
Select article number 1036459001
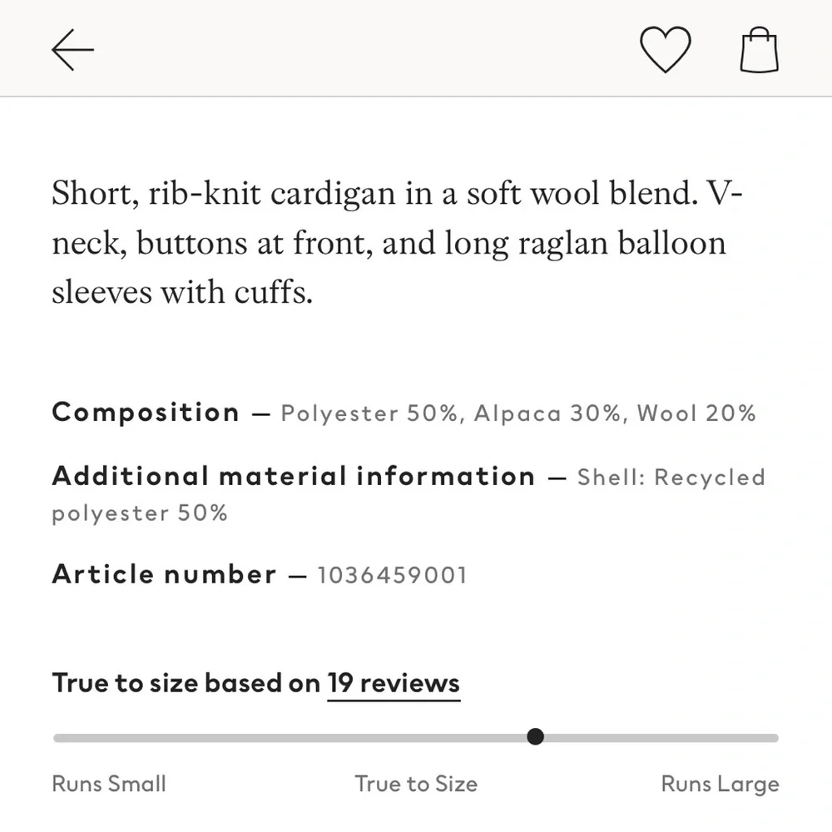pos(392,575)
